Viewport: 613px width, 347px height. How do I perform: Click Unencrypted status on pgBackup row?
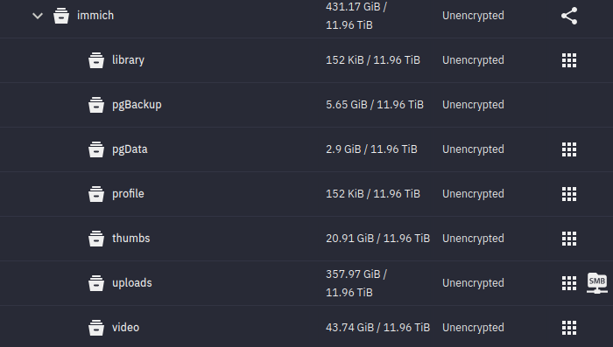point(473,105)
